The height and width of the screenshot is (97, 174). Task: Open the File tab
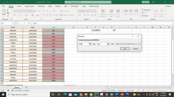click(x=3, y=6)
